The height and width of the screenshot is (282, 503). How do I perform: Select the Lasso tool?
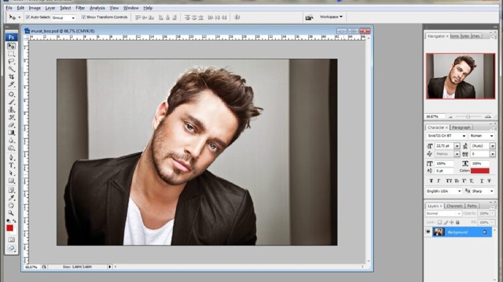click(x=11, y=61)
